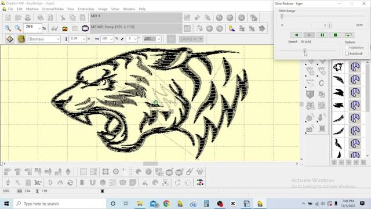Screen dimensions: 371x209
Task: Click the shield tool in side panel
Action: [x=310, y=94]
